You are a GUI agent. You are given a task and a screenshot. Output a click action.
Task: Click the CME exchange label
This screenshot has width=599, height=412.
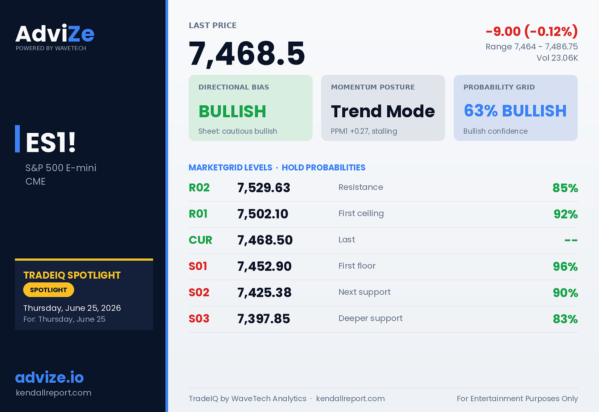(35, 182)
